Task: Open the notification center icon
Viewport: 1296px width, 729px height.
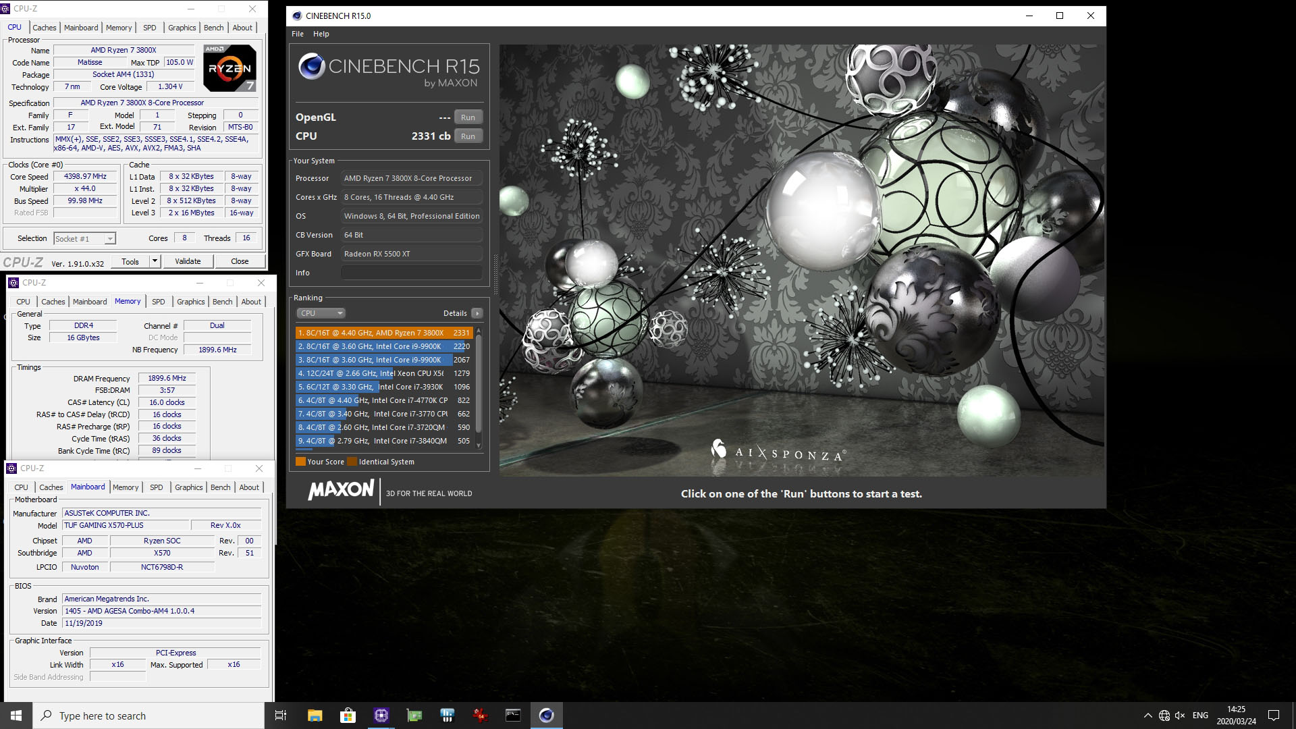Action: coord(1274,715)
